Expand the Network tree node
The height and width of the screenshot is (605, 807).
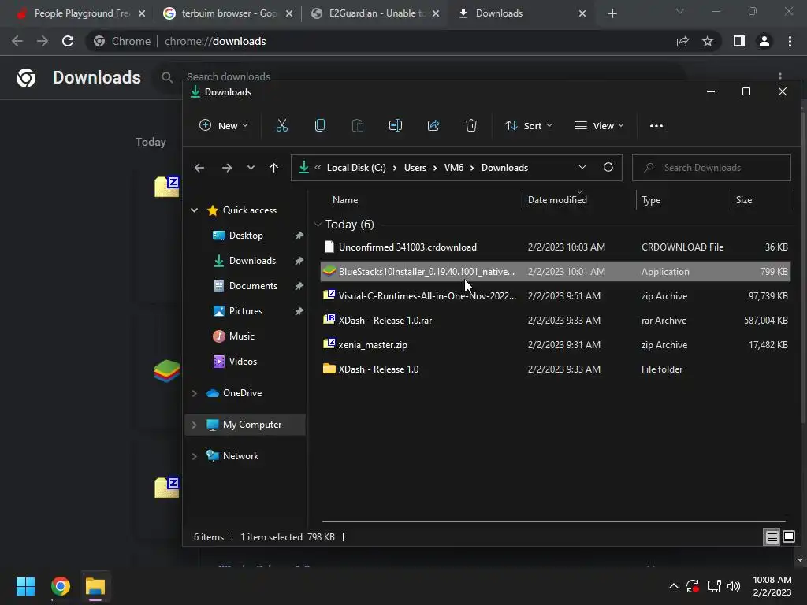[195, 456]
